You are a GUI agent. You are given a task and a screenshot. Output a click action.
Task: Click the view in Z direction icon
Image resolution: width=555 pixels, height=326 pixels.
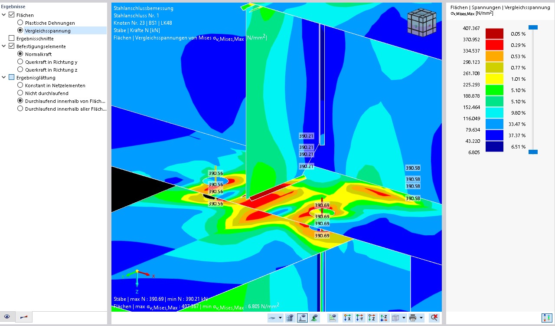pos(372,318)
